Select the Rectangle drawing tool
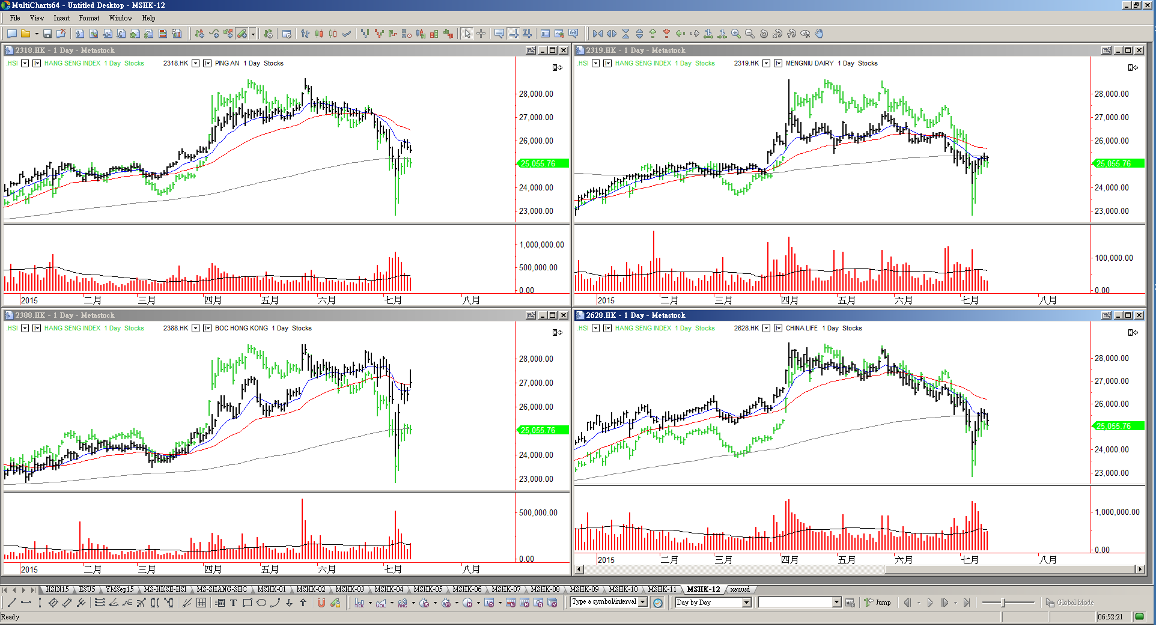 [x=247, y=603]
